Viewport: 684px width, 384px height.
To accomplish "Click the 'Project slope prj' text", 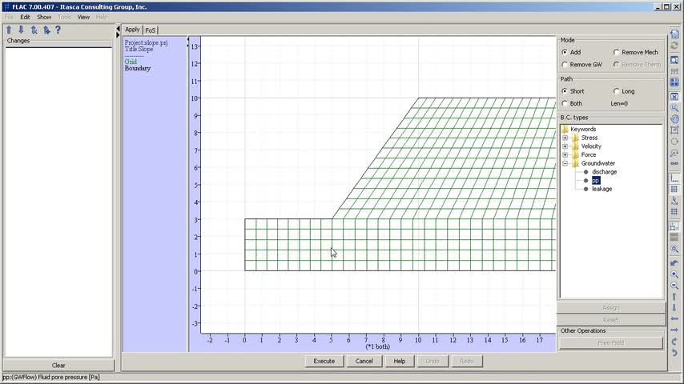I will click(146, 42).
